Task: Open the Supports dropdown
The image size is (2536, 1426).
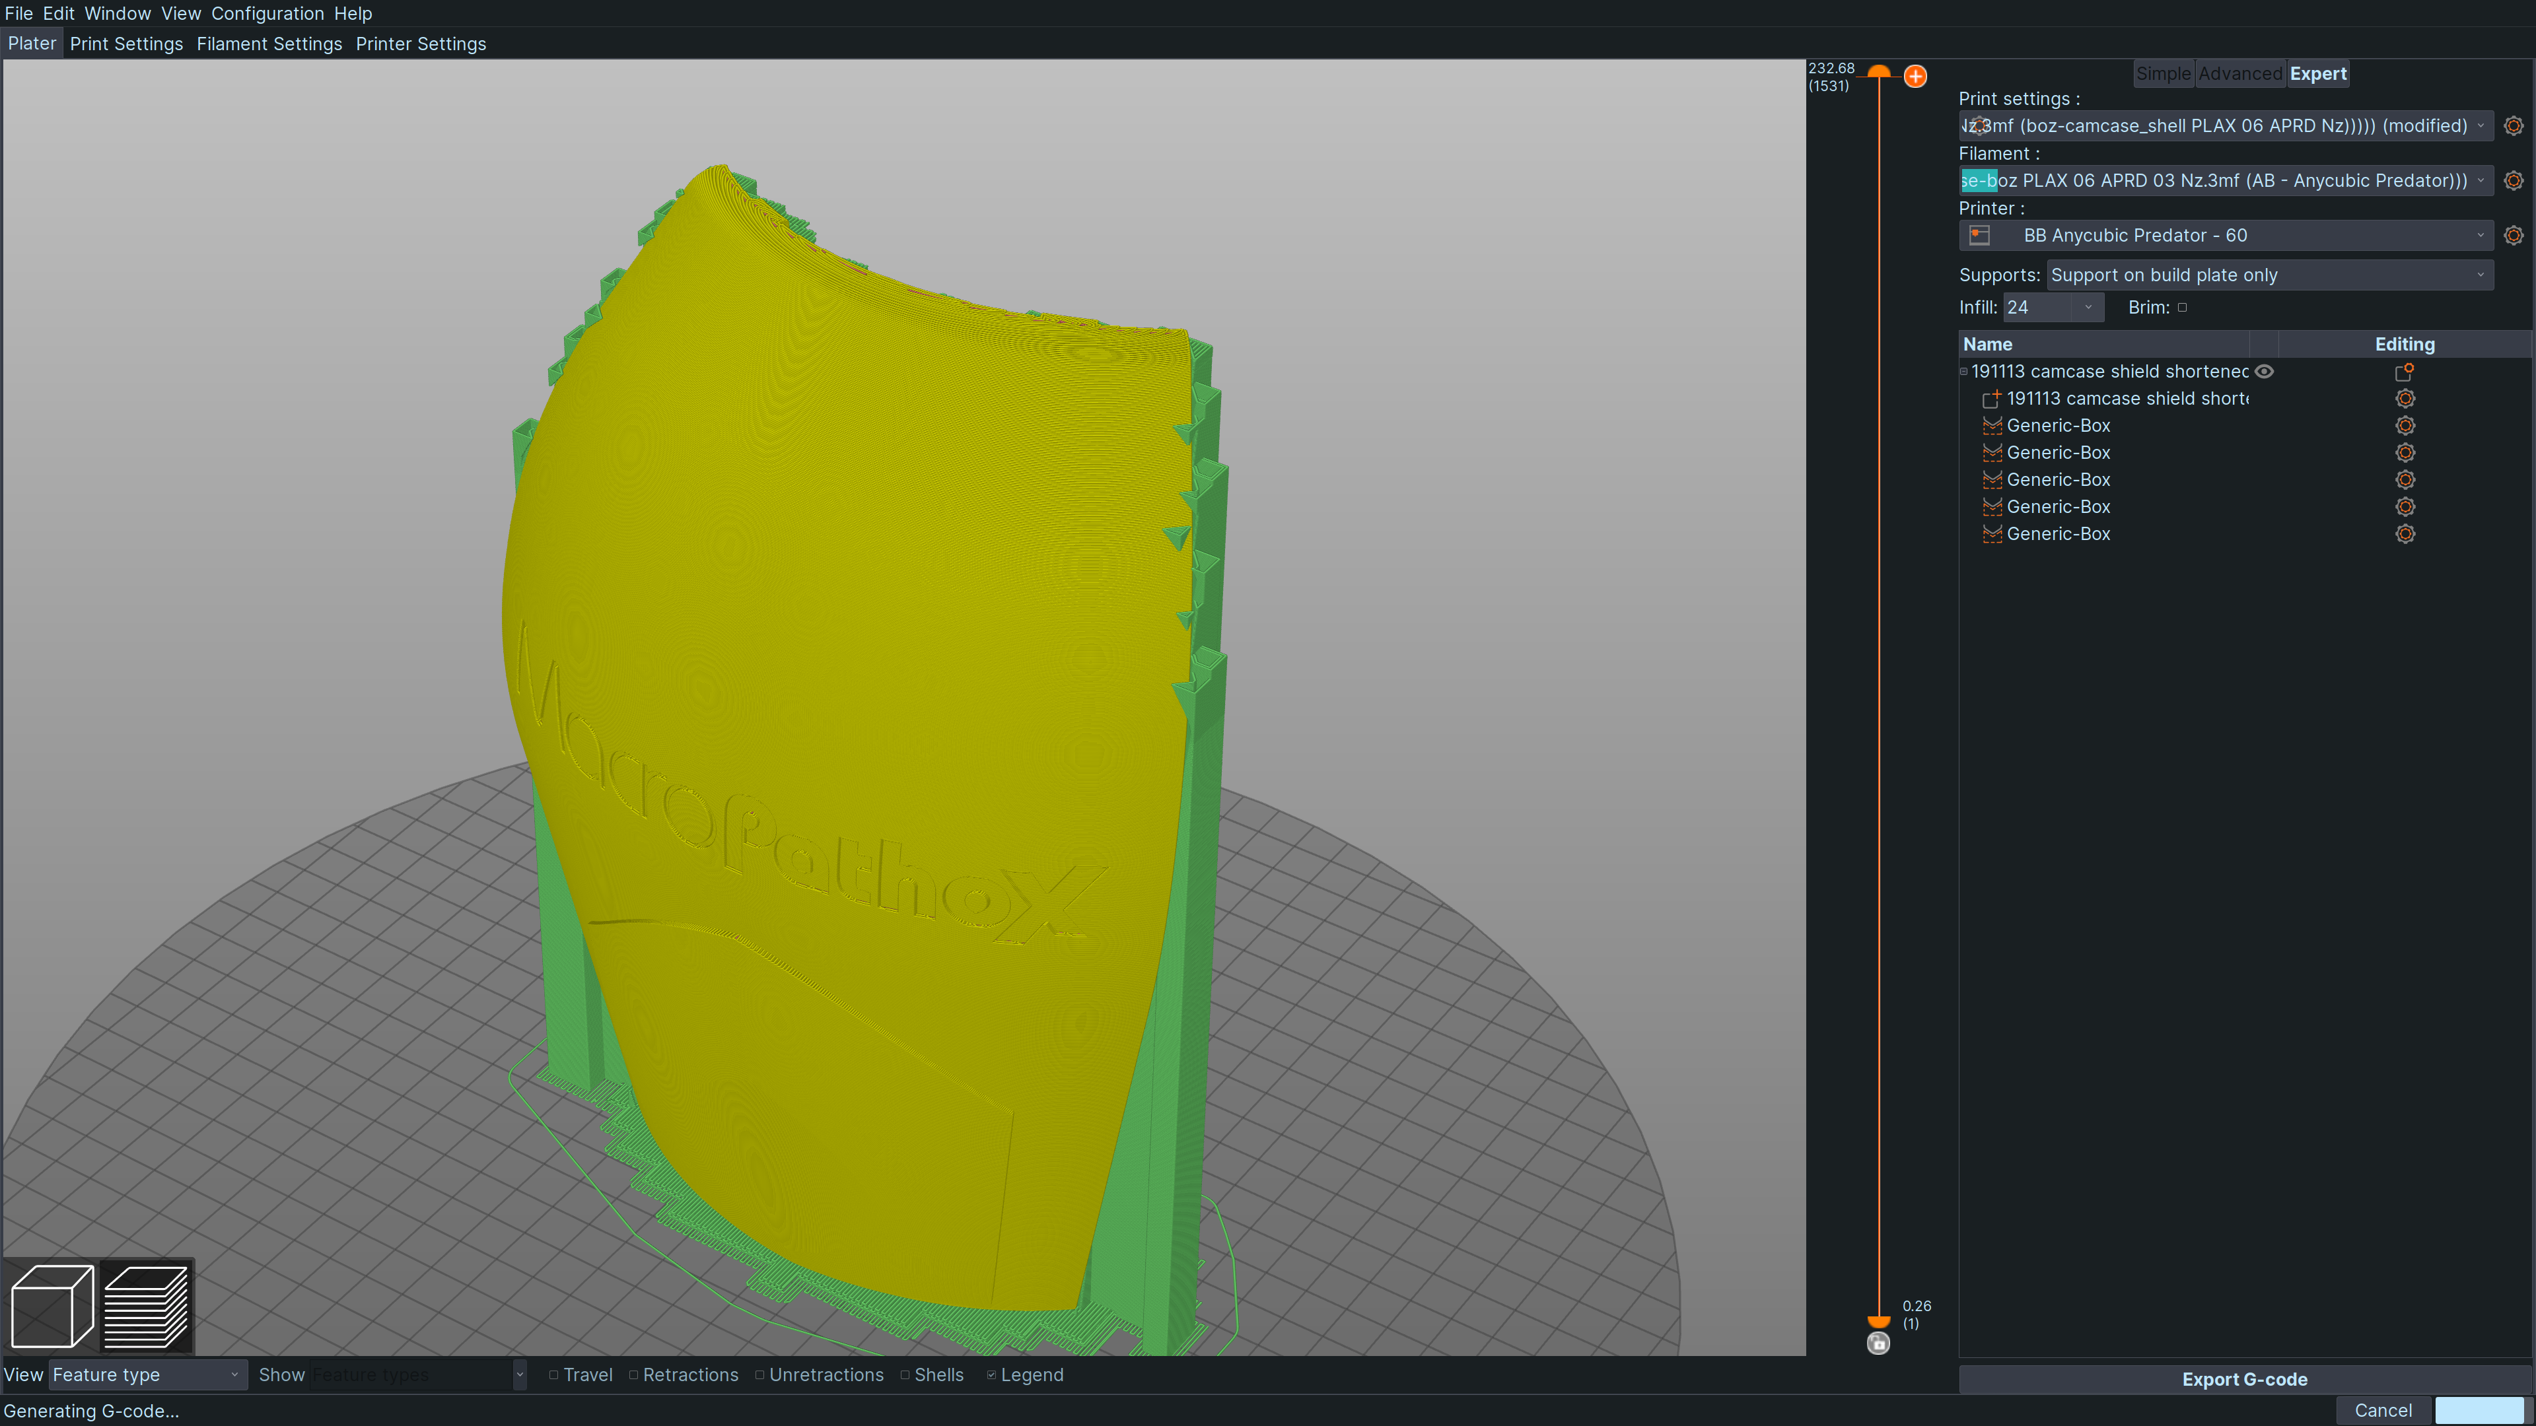Action: point(2269,275)
